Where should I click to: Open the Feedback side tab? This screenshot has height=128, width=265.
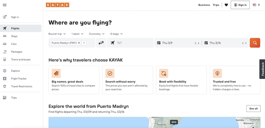(x=262, y=69)
